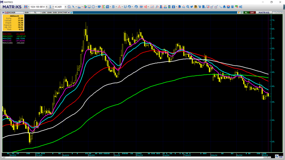Open the handshake icon

pyautogui.click(x=99, y=7)
